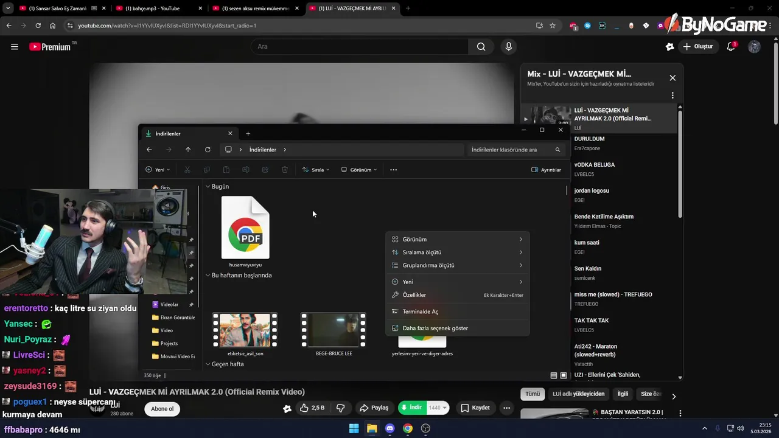The width and height of the screenshot is (779, 438).
Task: Toggle the Ayrıntılar details pane in Explorer
Action: [547, 170]
